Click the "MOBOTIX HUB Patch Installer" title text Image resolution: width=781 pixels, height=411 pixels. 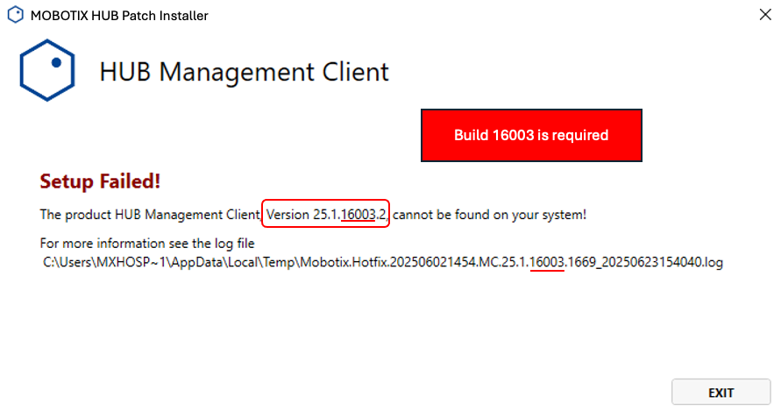tap(119, 16)
